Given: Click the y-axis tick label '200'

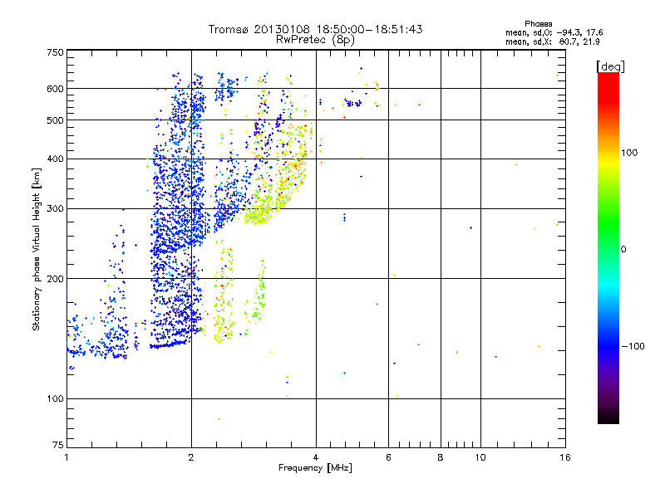Looking at the screenshot, I should pos(55,279).
